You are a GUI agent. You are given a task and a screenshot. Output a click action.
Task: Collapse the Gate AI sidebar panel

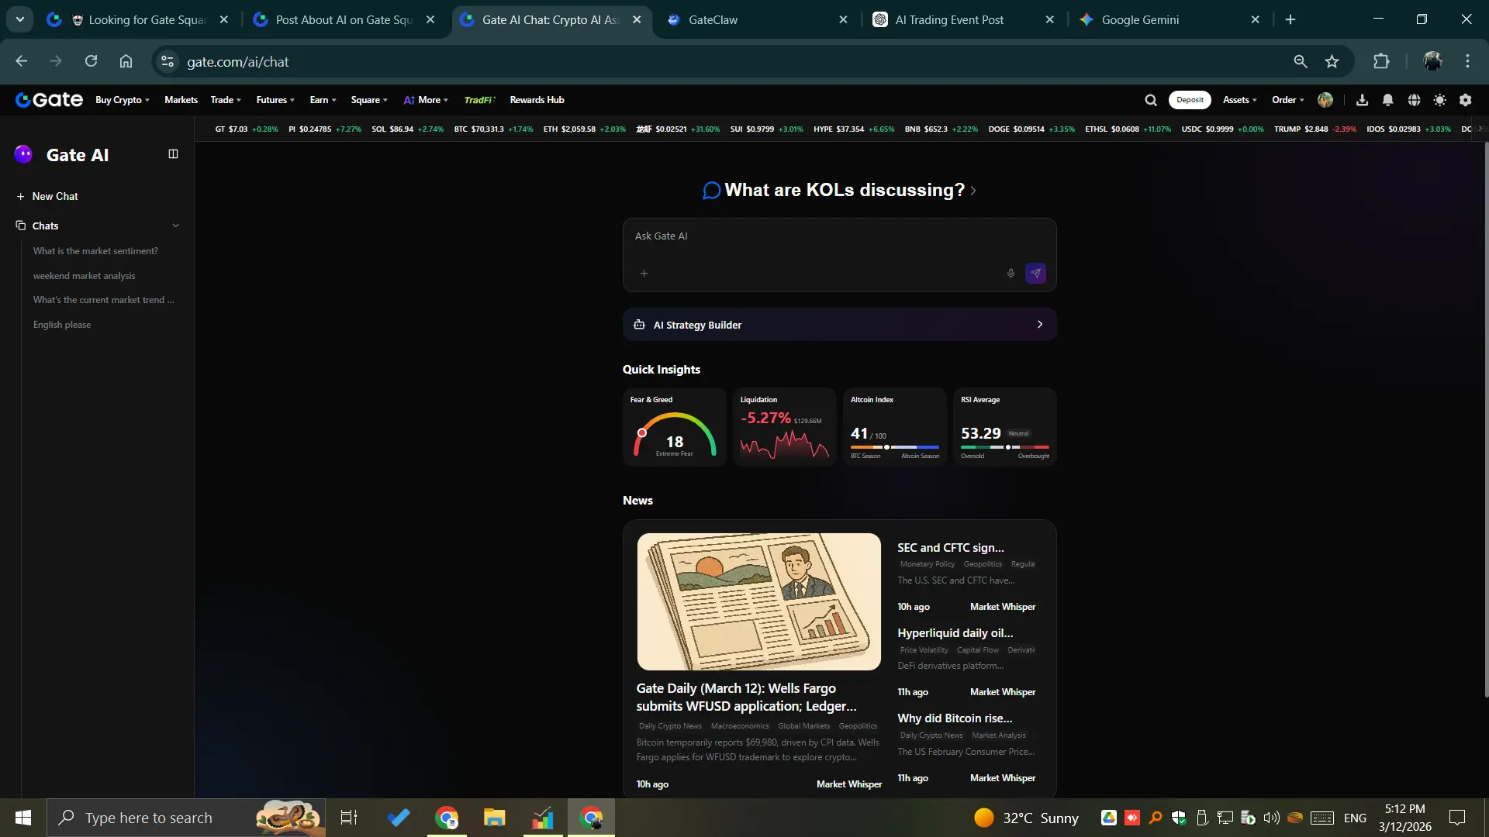[173, 154]
